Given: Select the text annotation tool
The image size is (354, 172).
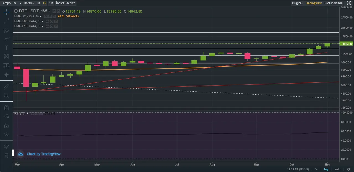Looking at the screenshot, I should click(6, 48).
